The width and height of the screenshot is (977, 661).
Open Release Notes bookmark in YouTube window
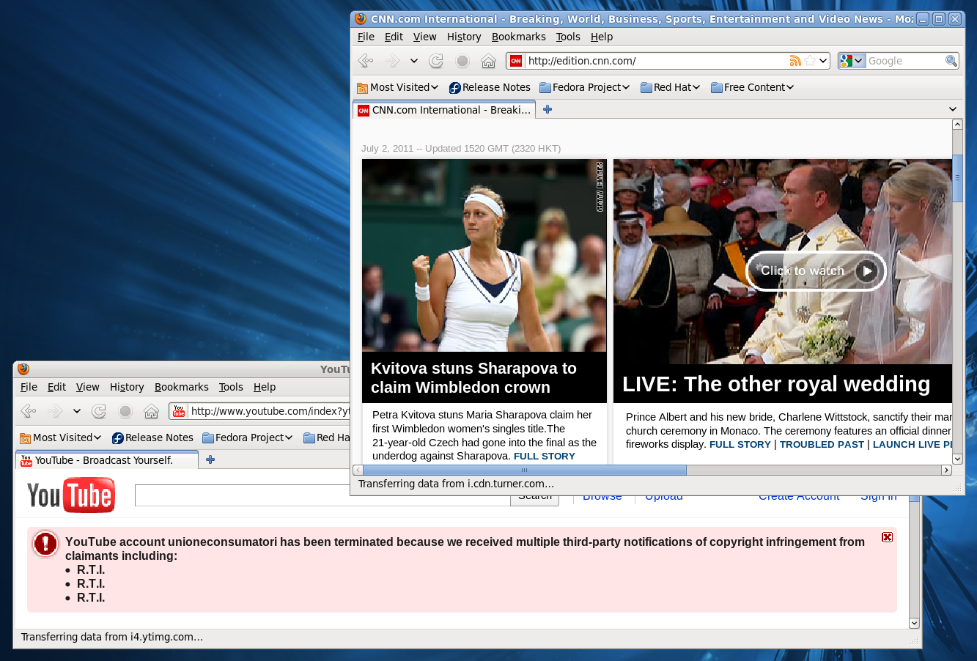coord(152,437)
